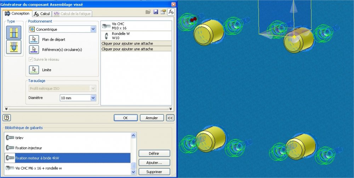Click the blue save diskette icon
This screenshot has width=354, height=178.
[x=156, y=12]
